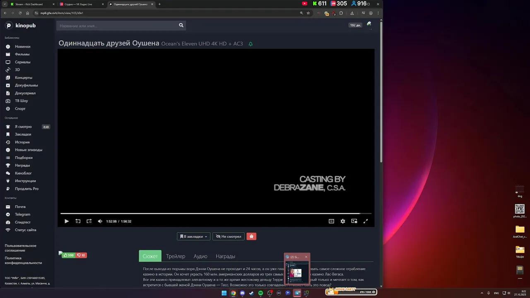Viewport: 530px width, 298px height.
Task: Open the TRASH folder on desktop
Action: [520, 252]
